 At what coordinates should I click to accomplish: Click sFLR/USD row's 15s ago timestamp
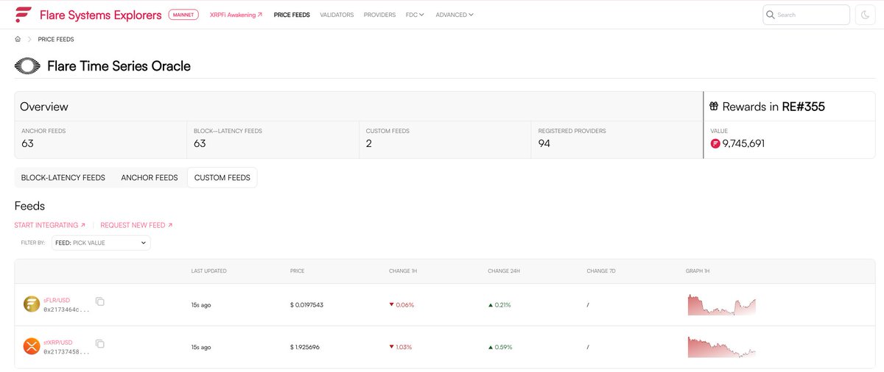click(x=201, y=304)
